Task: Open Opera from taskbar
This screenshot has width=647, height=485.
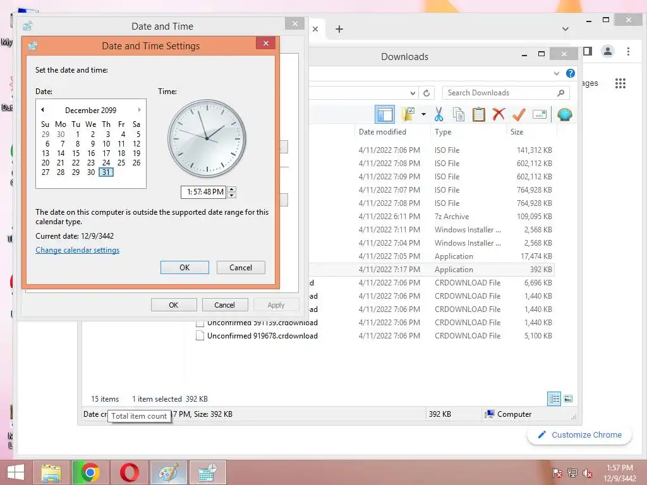Action: click(129, 472)
